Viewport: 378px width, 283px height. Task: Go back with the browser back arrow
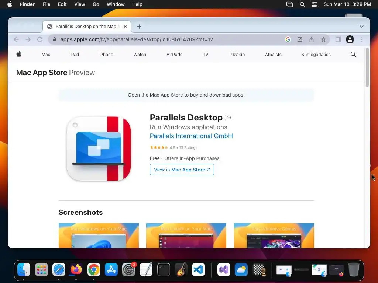(16, 39)
